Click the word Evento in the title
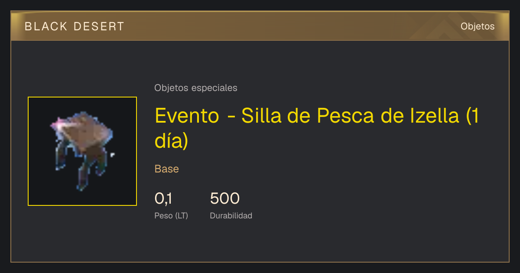Viewport: 520px width, 273px height. coord(187,116)
